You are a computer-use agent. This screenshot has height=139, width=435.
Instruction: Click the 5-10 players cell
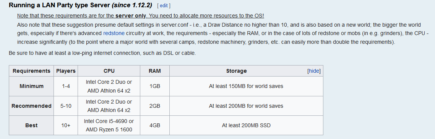coord(66,106)
